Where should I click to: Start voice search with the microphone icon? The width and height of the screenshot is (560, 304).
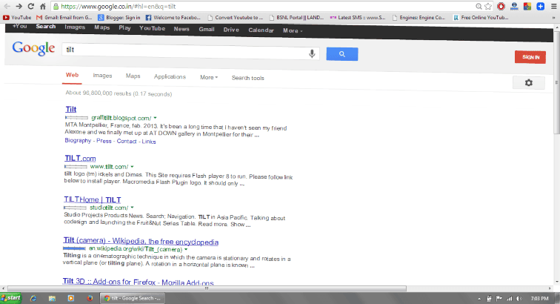coord(312,53)
